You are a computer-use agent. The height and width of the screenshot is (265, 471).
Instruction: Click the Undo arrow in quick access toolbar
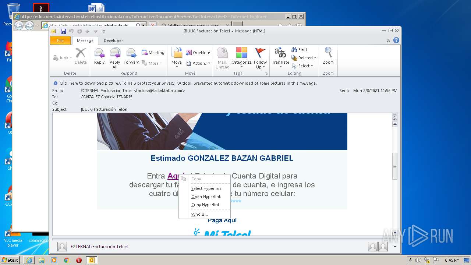tap(71, 31)
